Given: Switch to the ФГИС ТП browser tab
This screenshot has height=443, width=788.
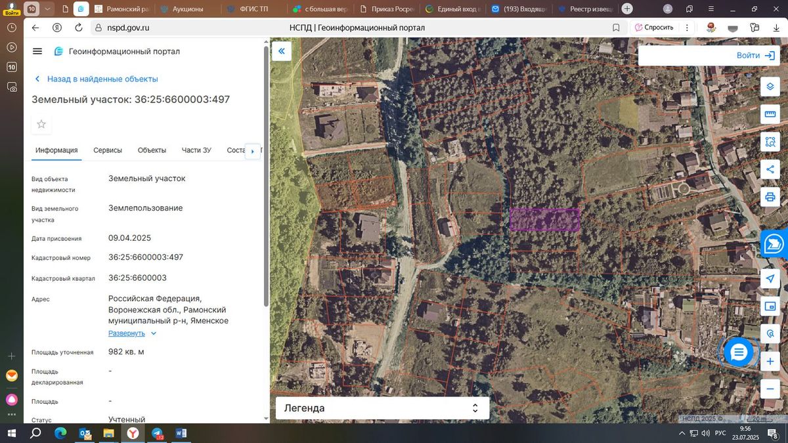Looking at the screenshot, I should point(253,9).
